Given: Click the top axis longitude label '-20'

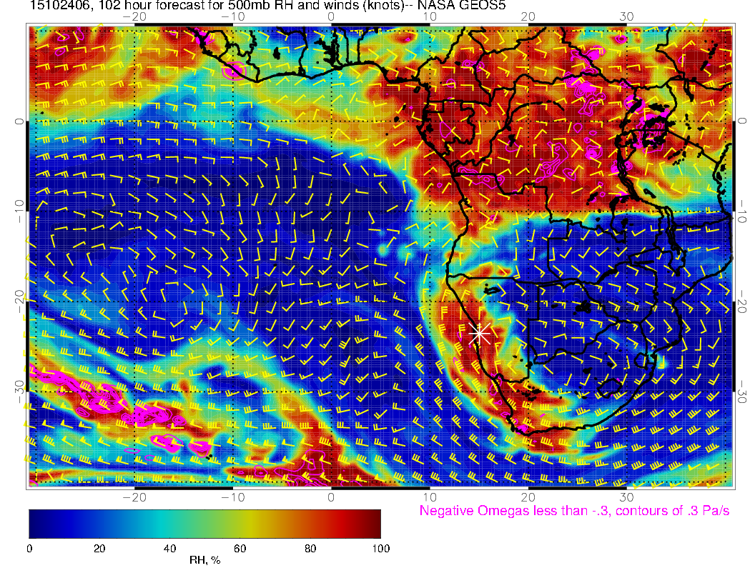Looking at the screenshot, I should 134,17.
